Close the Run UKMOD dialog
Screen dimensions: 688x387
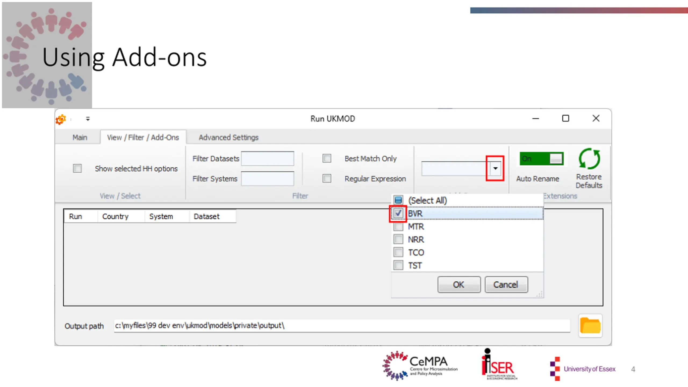tap(596, 119)
